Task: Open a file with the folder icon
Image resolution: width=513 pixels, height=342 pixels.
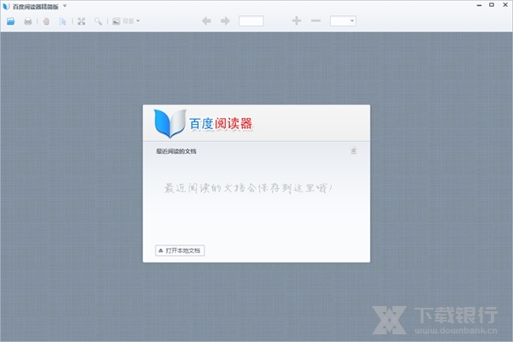Action: click(11, 21)
